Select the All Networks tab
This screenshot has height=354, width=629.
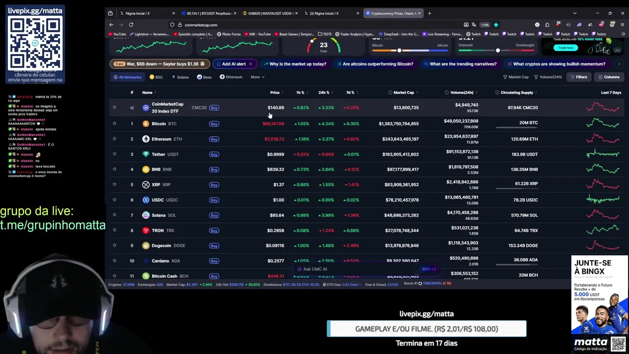127,77
